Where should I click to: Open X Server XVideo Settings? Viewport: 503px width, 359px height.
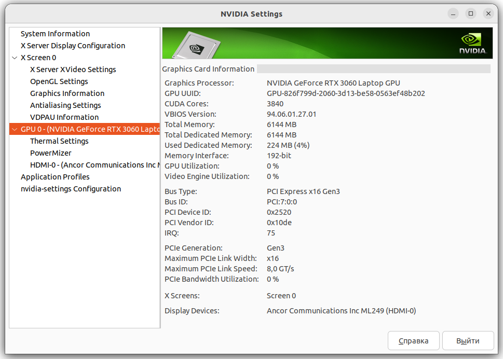pos(73,70)
